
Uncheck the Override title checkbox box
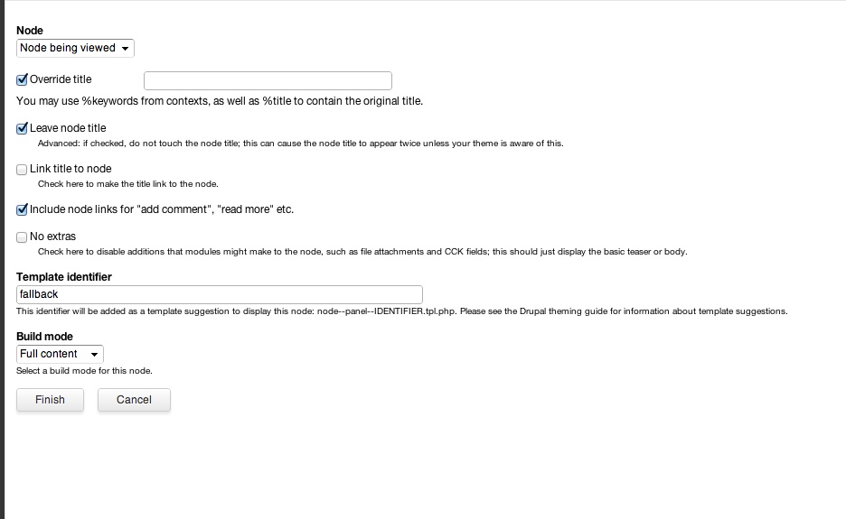point(22,79)
